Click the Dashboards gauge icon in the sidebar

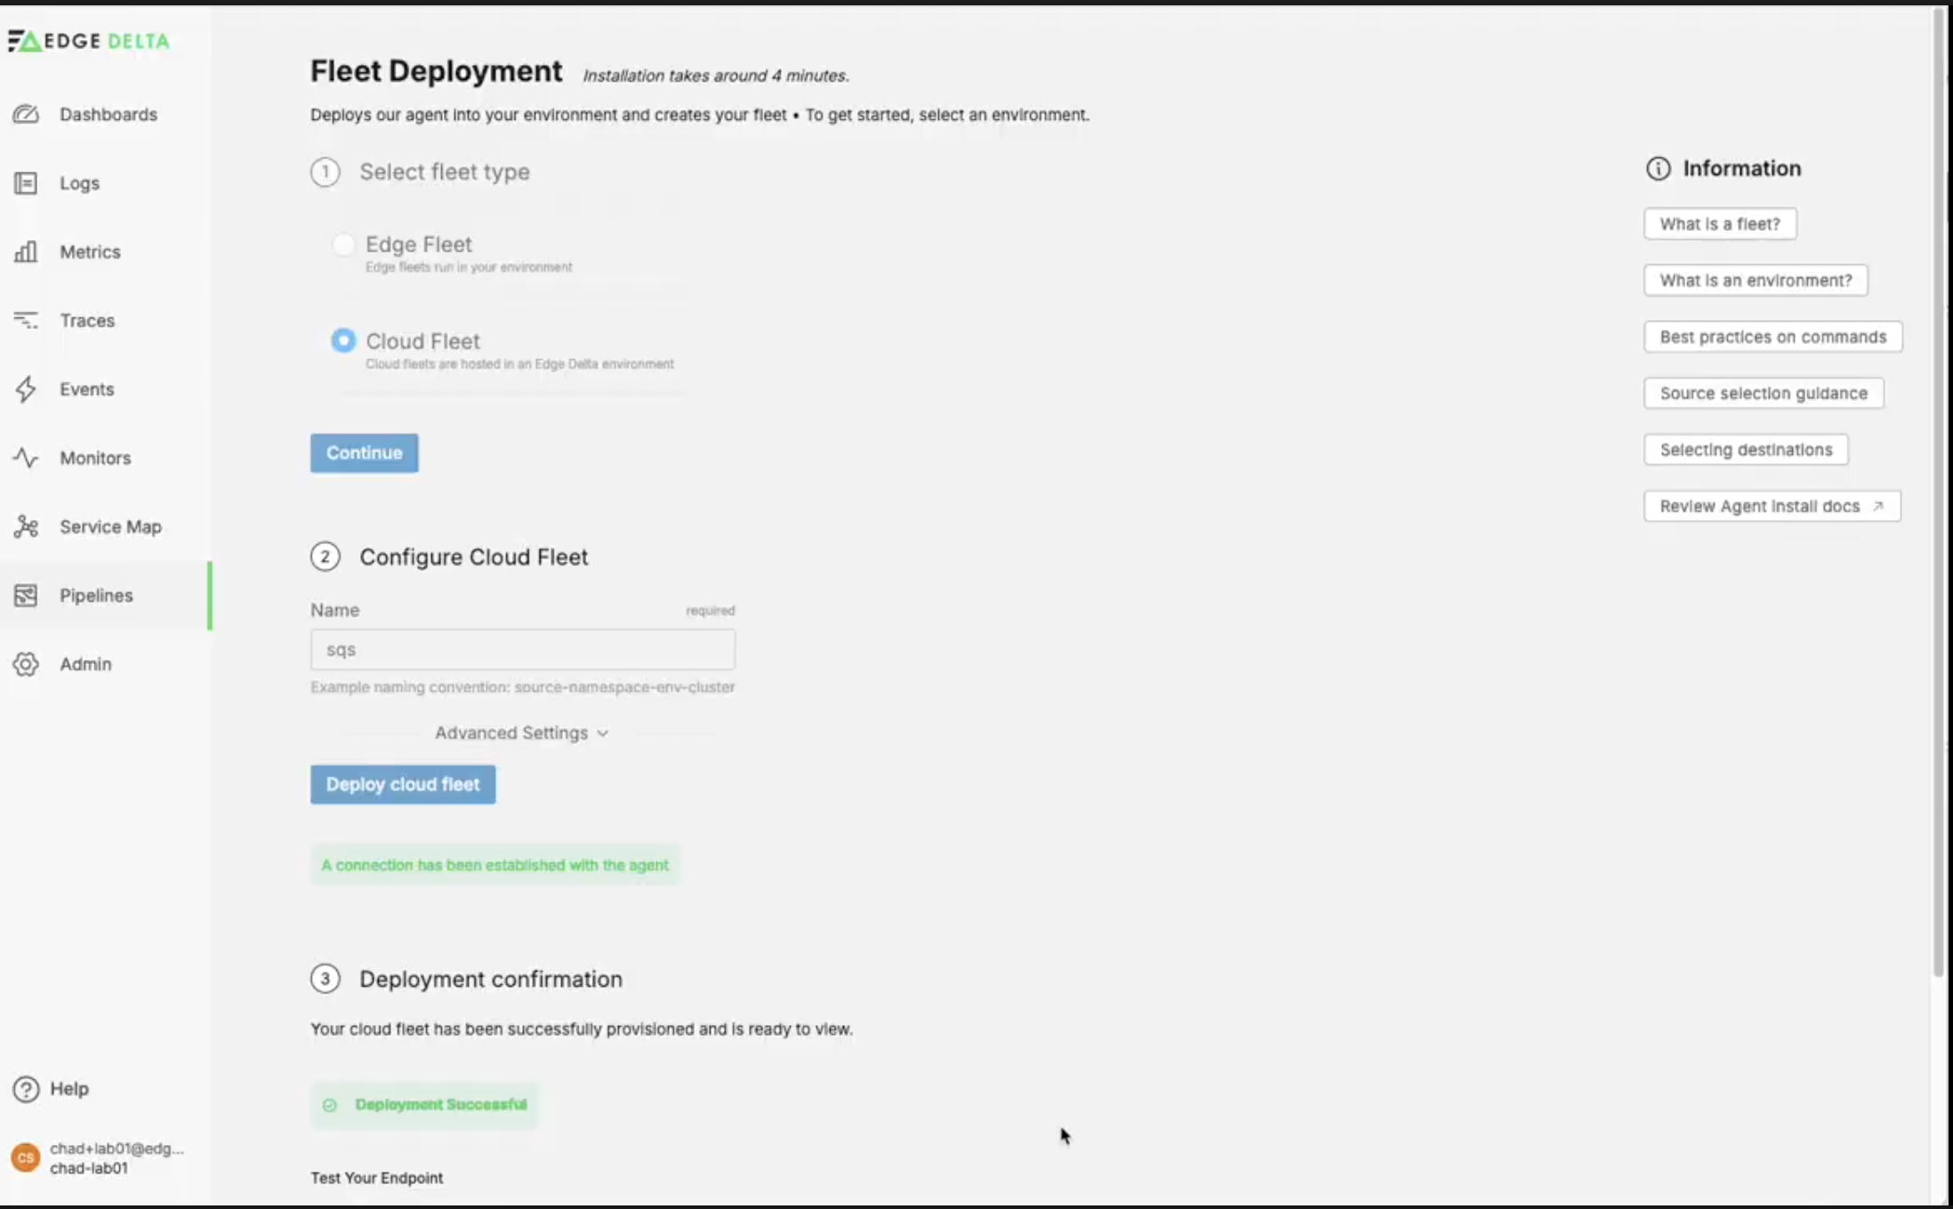[26, 115]
